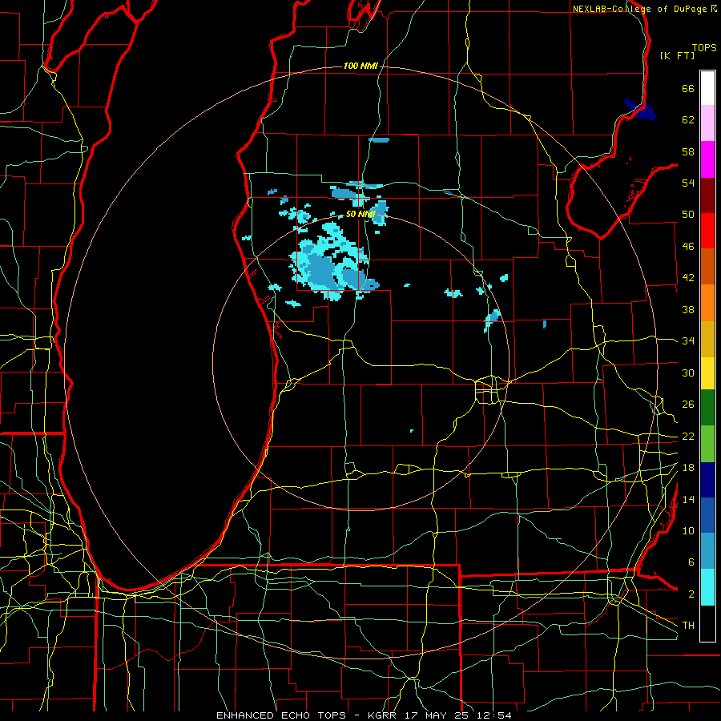Select the dark green legend swatch

[x=707, y=408]
